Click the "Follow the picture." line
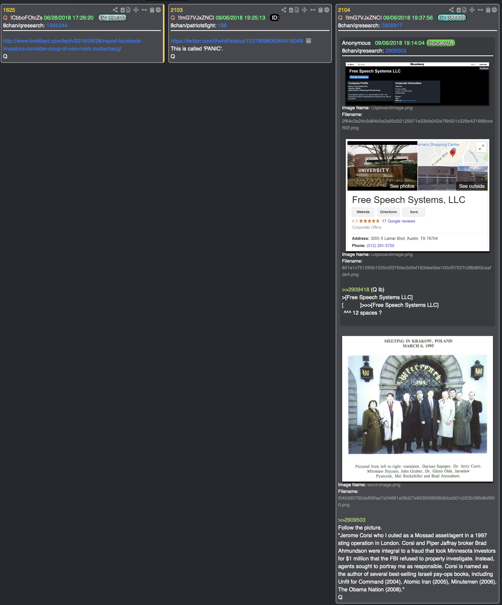 click(x=360, y=528)
